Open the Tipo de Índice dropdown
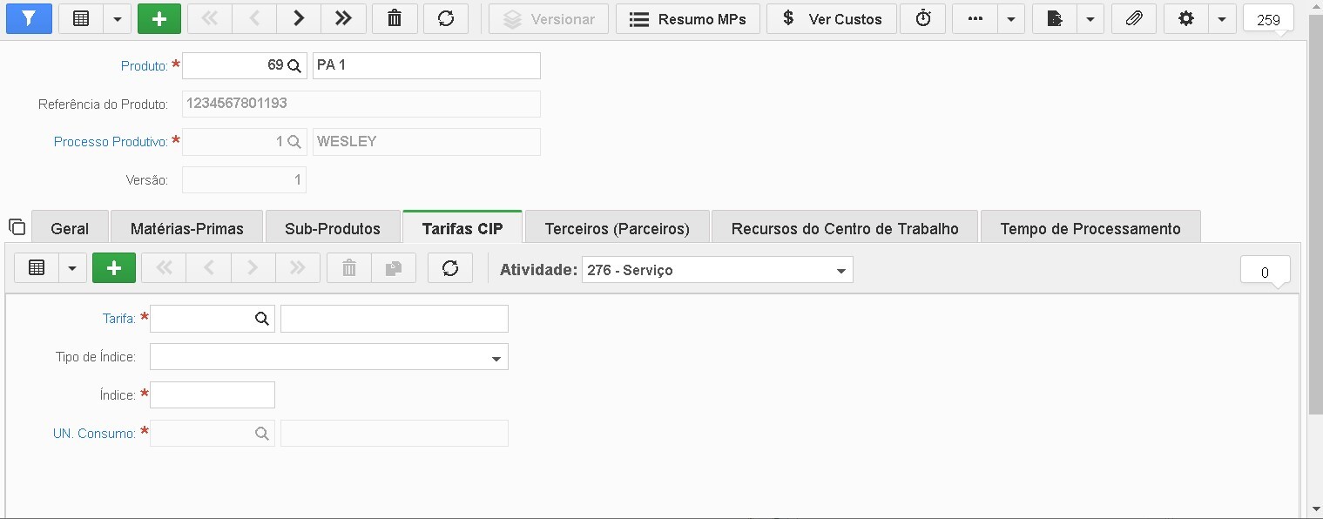This screenshot has width=1323, height=519. [x=329, y=357]
